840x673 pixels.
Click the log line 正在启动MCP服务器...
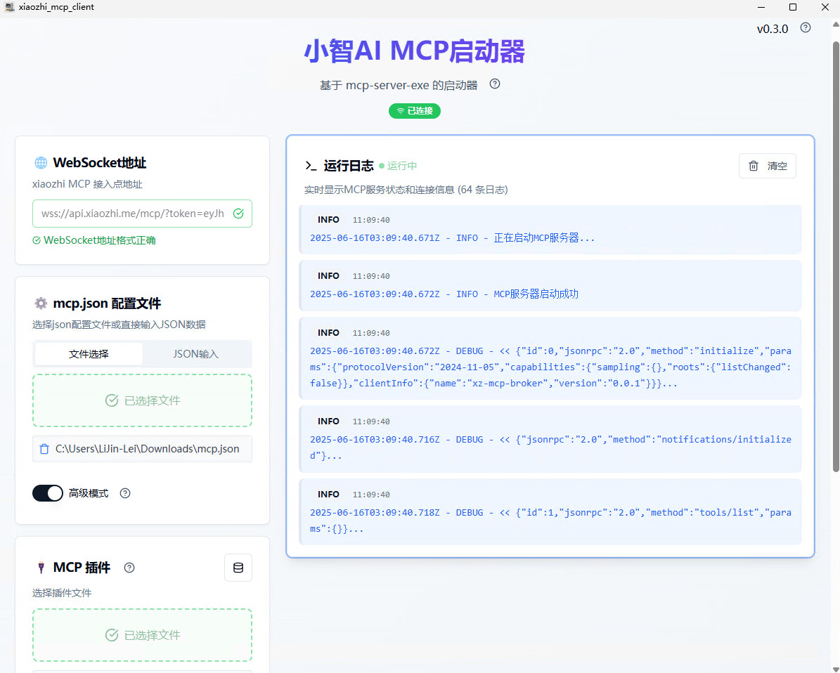coord(550,229)
